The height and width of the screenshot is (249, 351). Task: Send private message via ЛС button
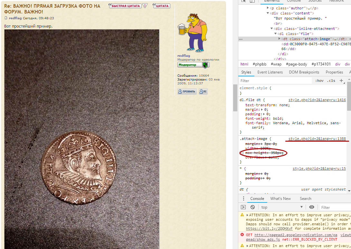[x=203, y=91]
